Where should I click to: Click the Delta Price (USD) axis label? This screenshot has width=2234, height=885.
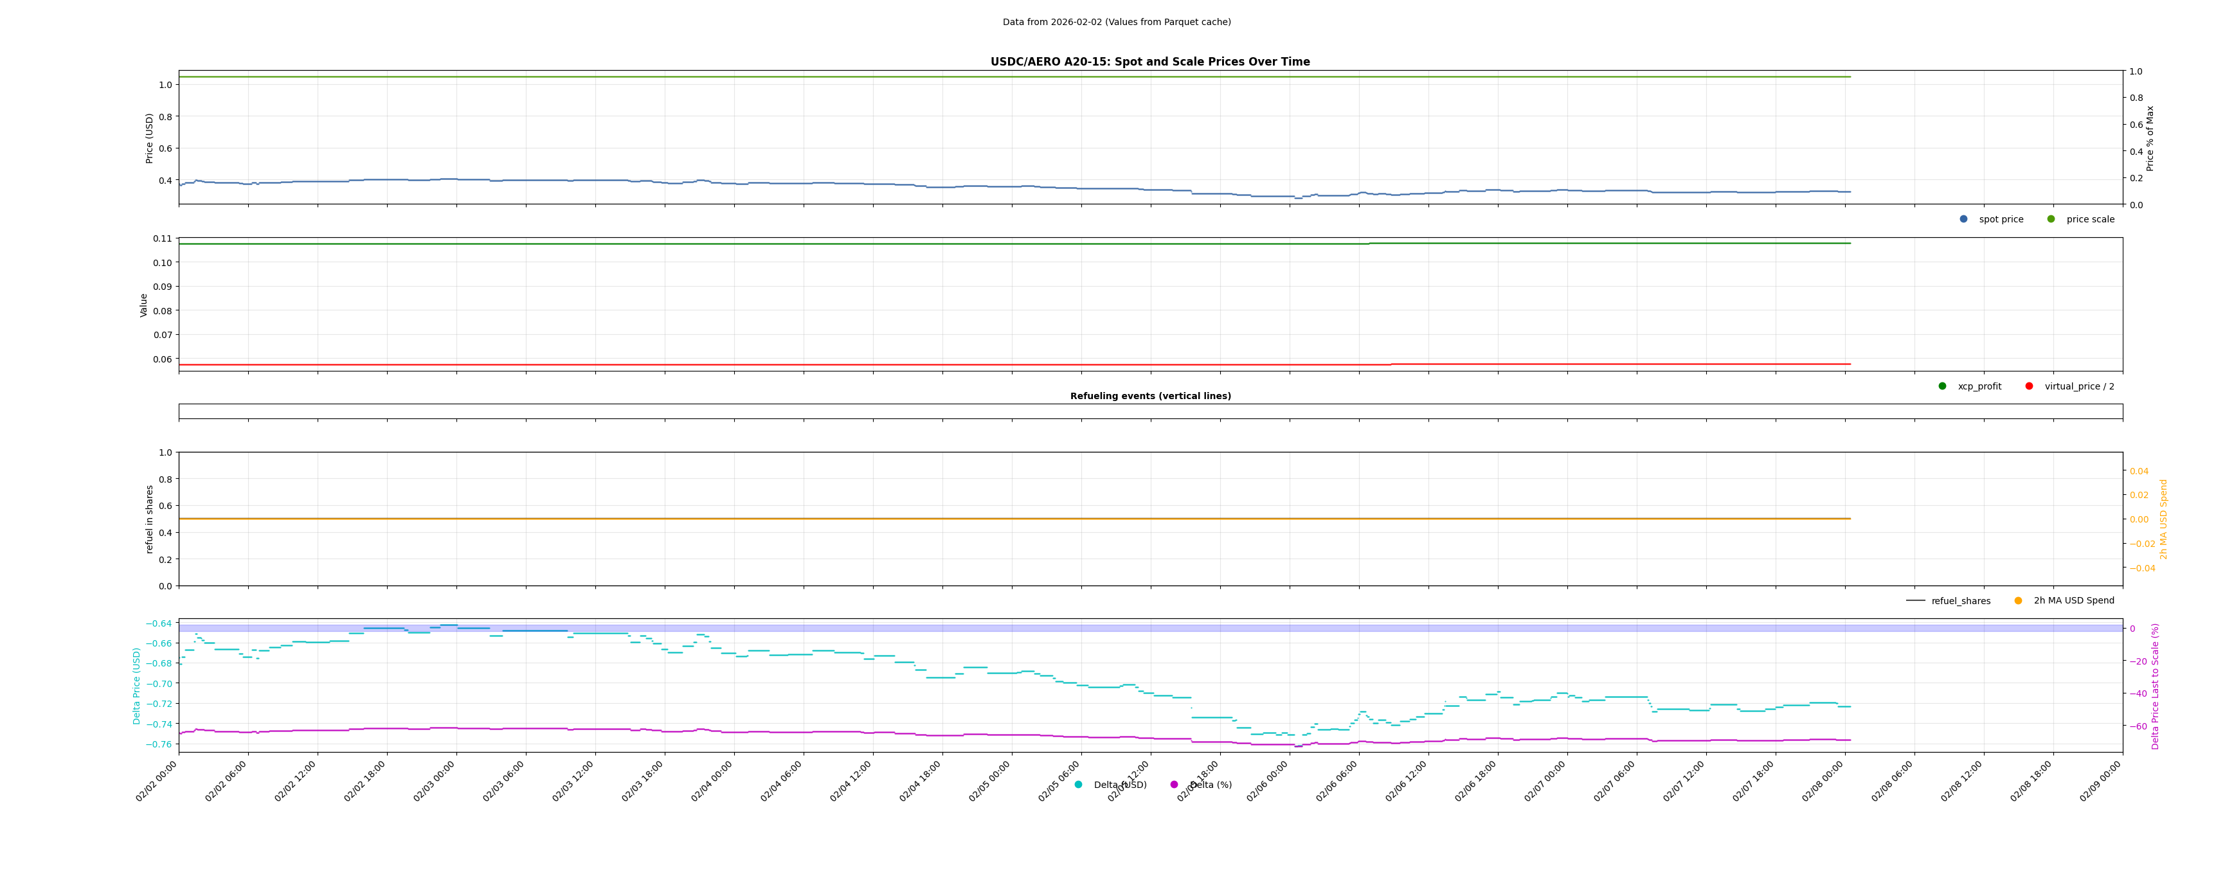[136, 686]
